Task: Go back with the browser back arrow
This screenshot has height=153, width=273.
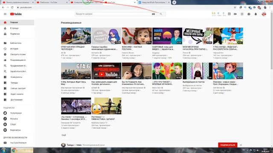Action: [3, 8]
